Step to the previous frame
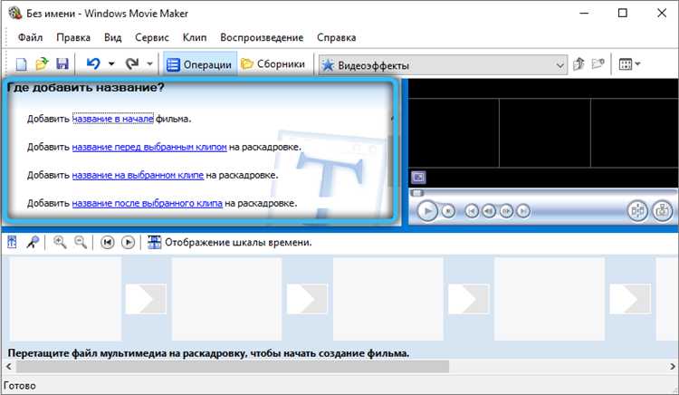679x395 pixels. point(489,211)
